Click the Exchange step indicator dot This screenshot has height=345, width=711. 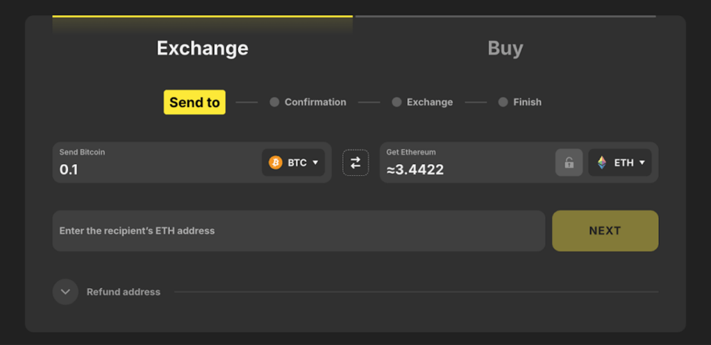tap(396, 102)
